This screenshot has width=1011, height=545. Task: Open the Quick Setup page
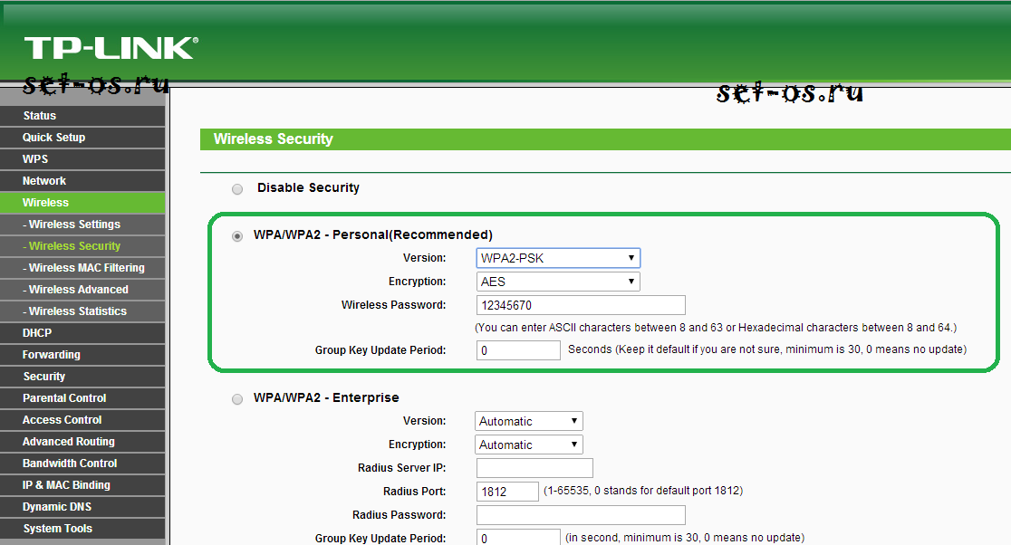point(82,138)
